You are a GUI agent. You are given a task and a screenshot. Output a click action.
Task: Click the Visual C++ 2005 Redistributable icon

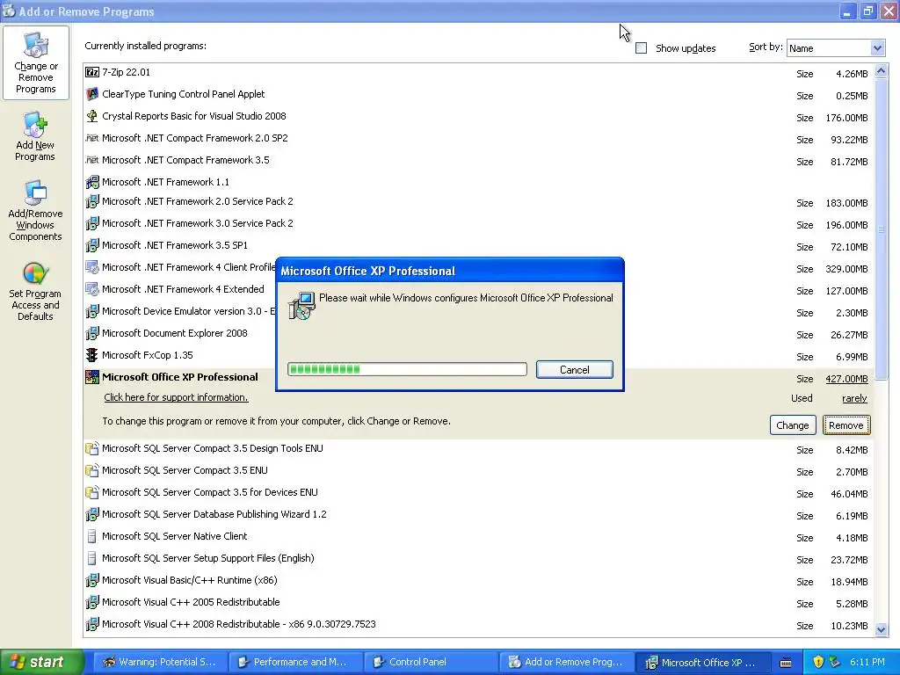(x=91, y=602)
